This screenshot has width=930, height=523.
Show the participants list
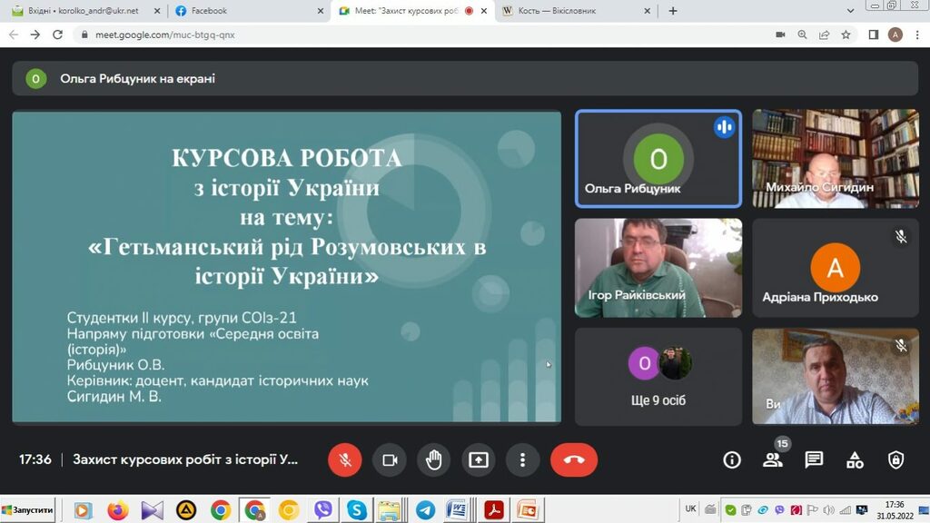point(773,459)
